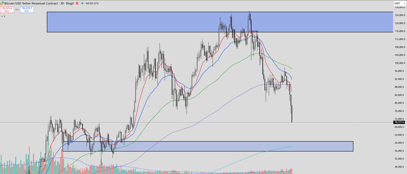Click the 124,000.0 price axis label
This screenshot has width=407, height=174.
pos(400,15)
